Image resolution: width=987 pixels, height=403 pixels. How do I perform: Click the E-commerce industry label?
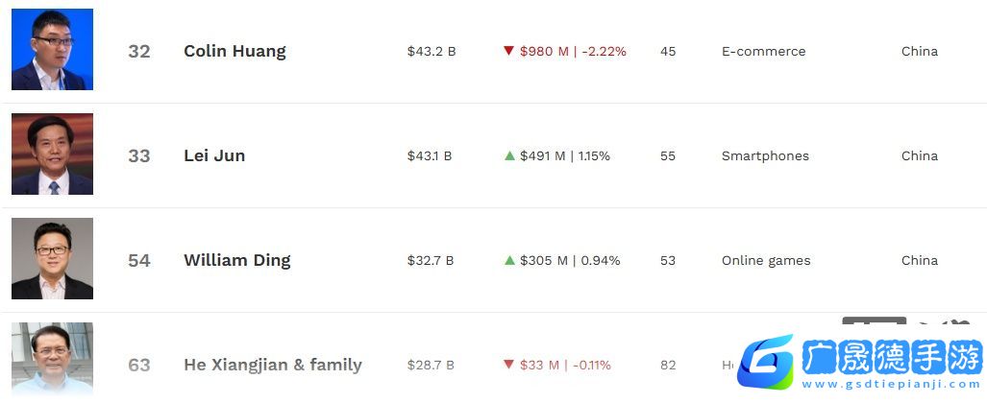[x=763, y=52]
